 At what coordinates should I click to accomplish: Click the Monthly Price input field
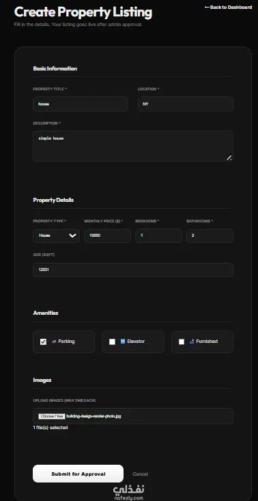coord(107,236)
